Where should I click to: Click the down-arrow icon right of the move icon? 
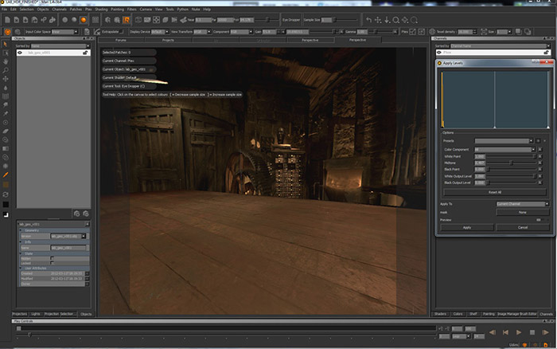pyautogui.click(x=387, y=20)
